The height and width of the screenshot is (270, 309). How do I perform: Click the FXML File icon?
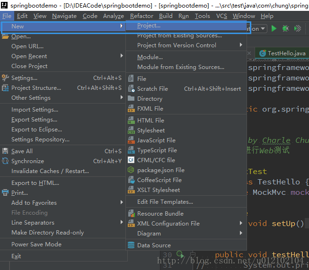point(131,108)
